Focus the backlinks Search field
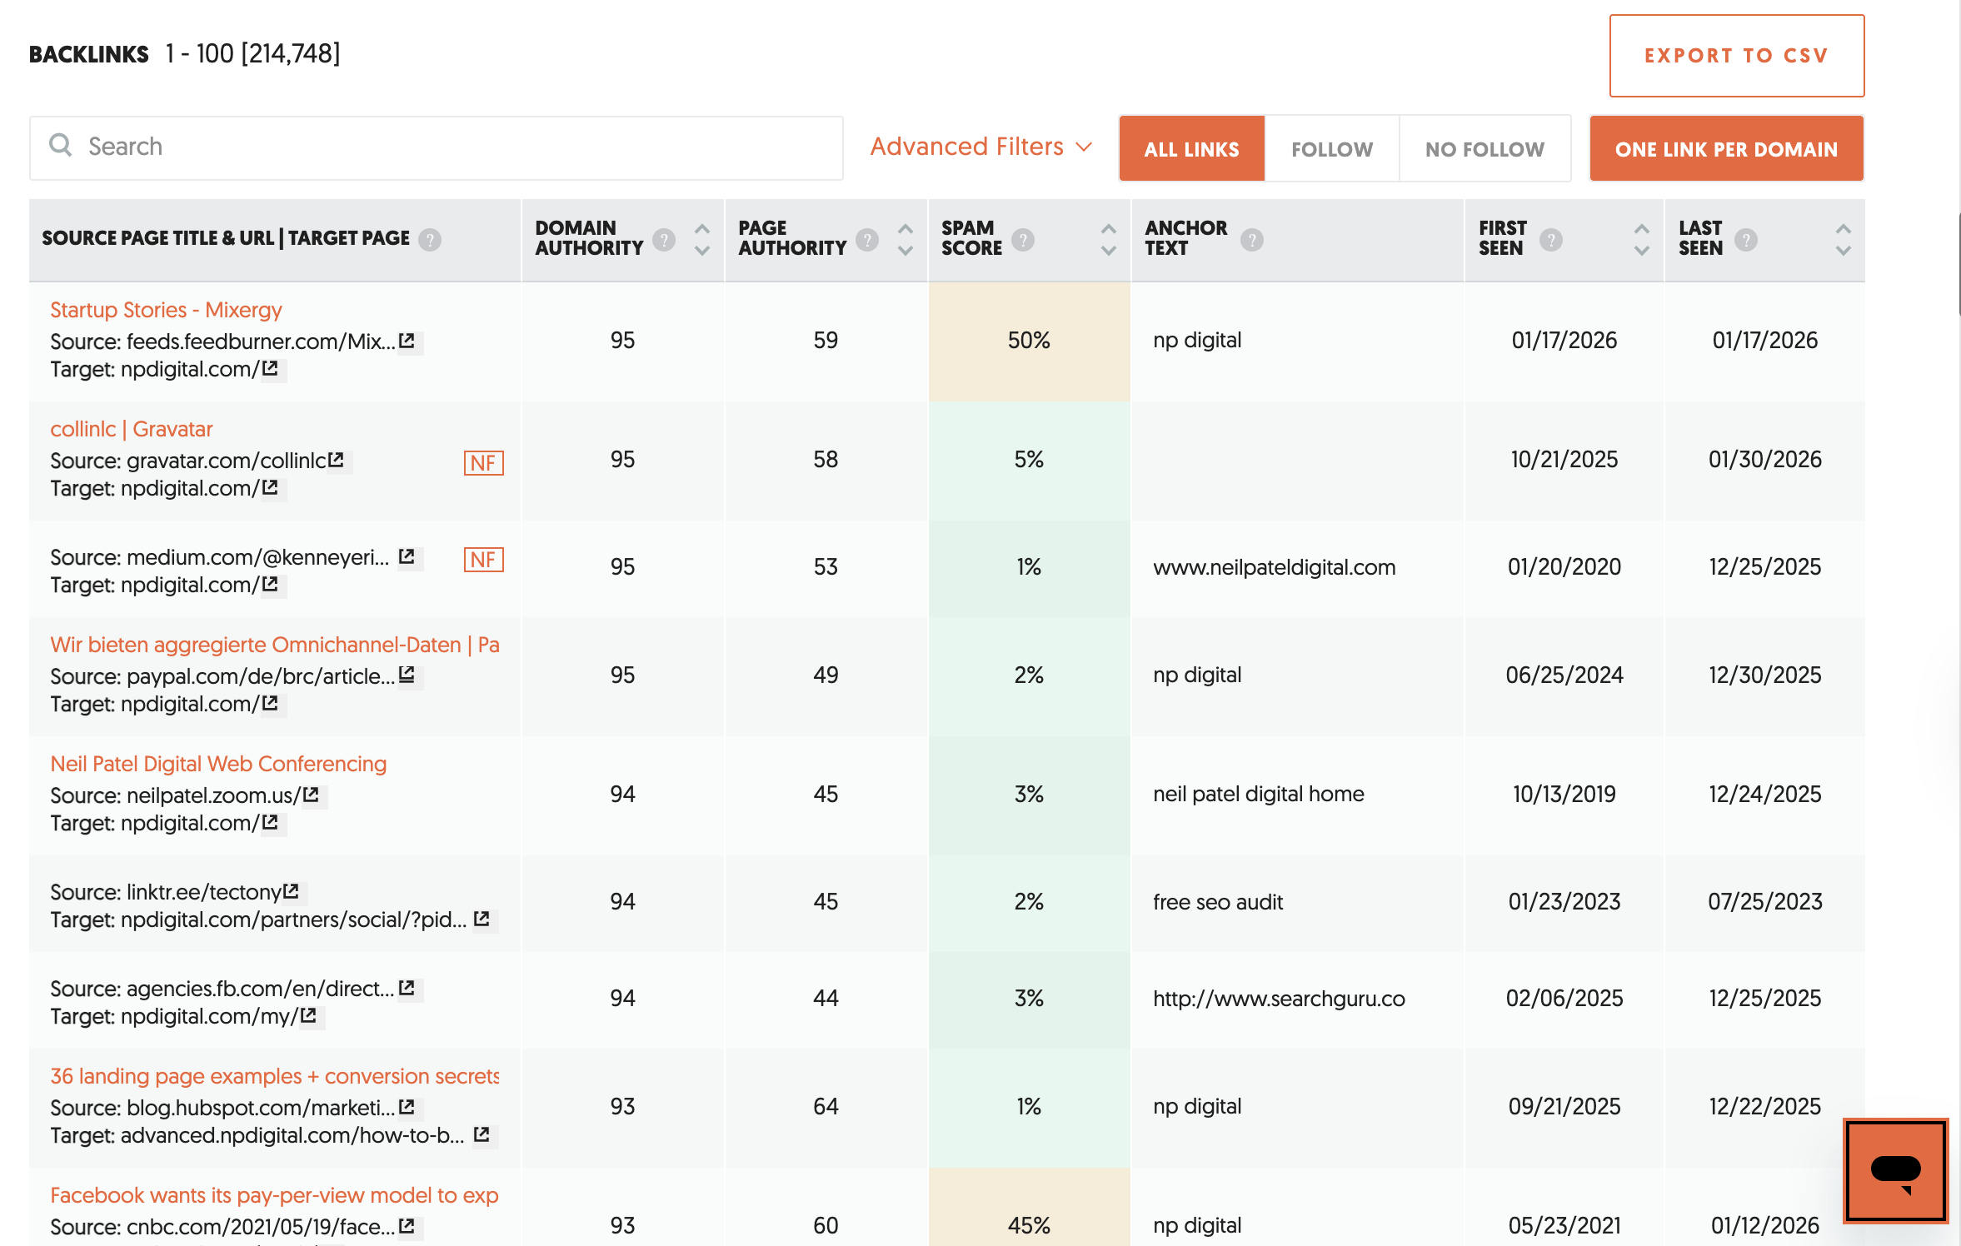The image size is (1961, 1246). [x=437, y=147]
